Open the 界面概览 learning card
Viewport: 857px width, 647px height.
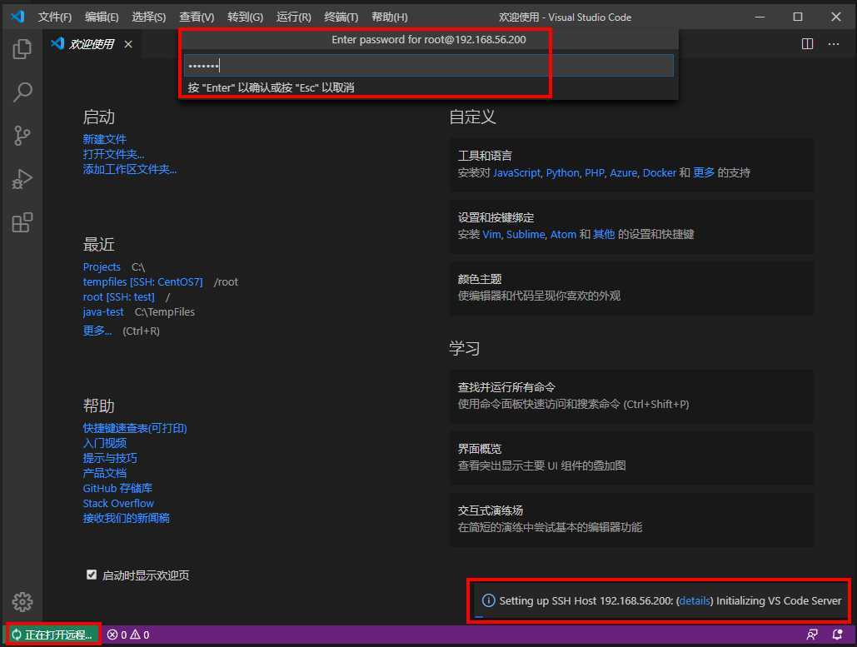[x=631, y=458]
